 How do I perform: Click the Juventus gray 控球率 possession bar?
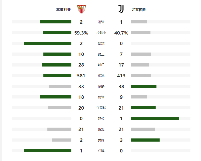(141, 33)
